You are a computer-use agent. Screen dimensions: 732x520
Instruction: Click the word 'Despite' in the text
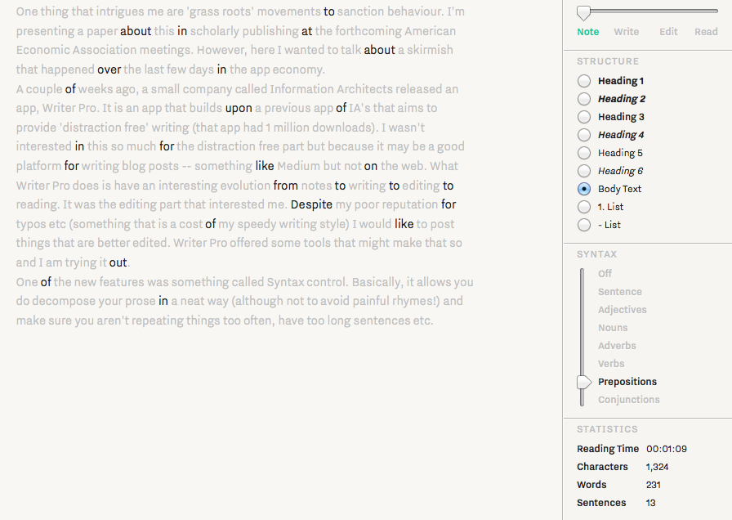click(311, 204)
